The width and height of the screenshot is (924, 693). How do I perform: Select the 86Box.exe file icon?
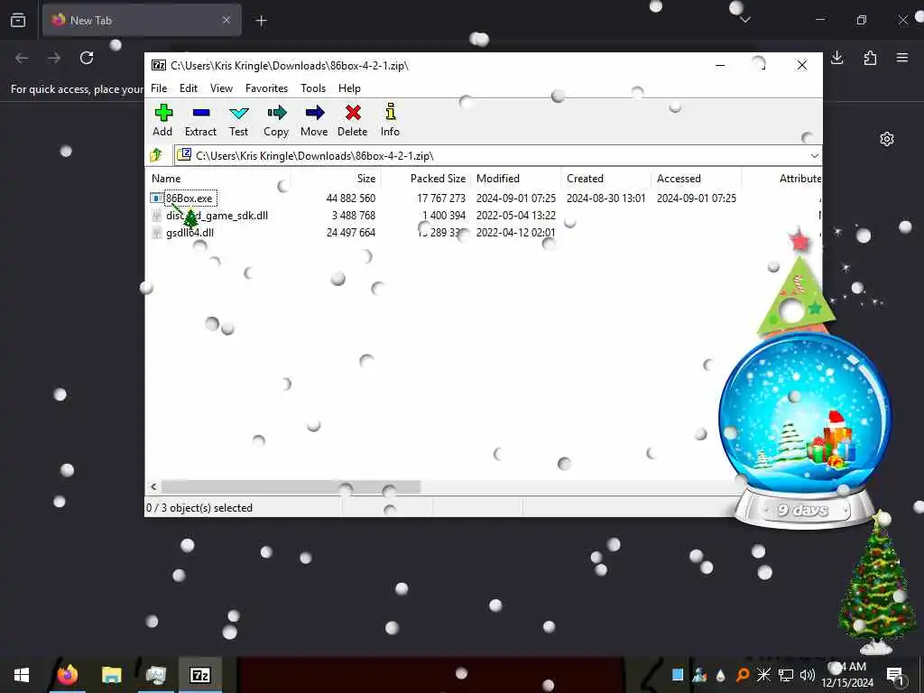[x=155, y=199]
